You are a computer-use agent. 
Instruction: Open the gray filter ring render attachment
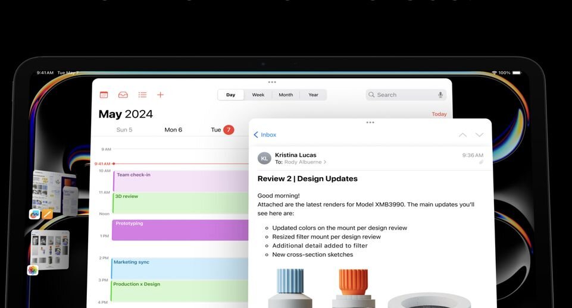coord(429,300)
